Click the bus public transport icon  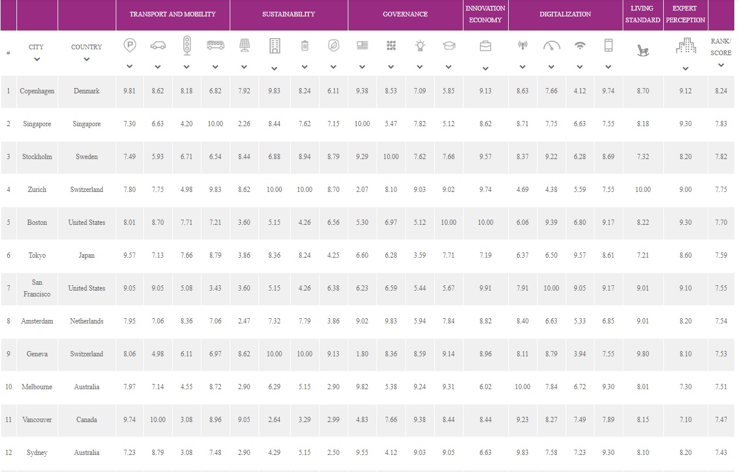tap(215, 45)
